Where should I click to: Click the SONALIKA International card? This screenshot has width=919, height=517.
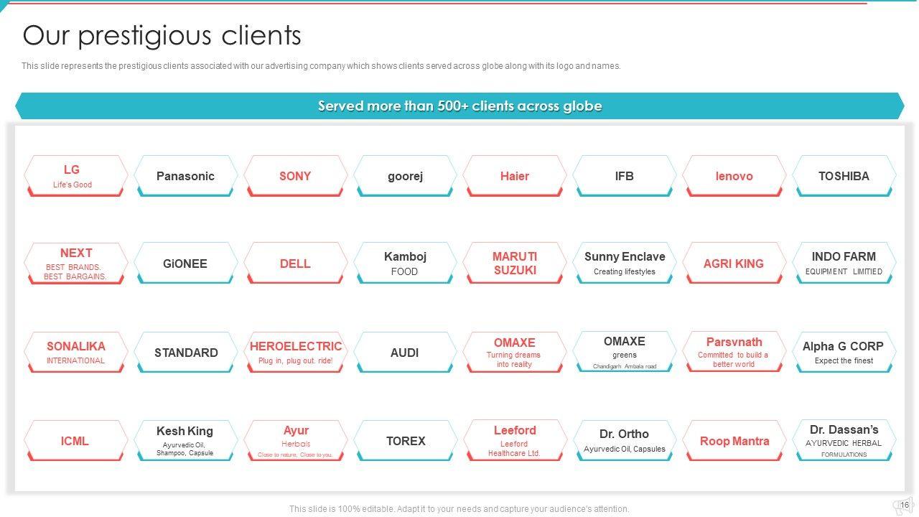point(76,353)
